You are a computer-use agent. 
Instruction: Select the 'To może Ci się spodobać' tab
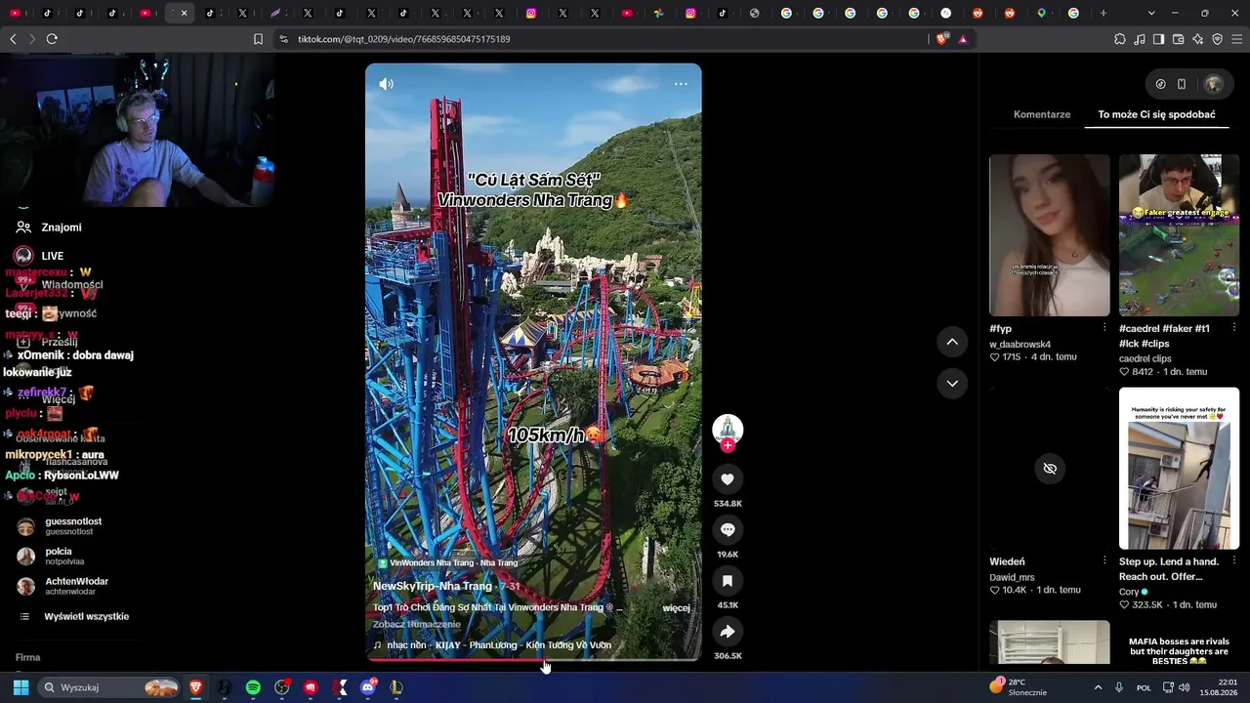click(1156, 114)
